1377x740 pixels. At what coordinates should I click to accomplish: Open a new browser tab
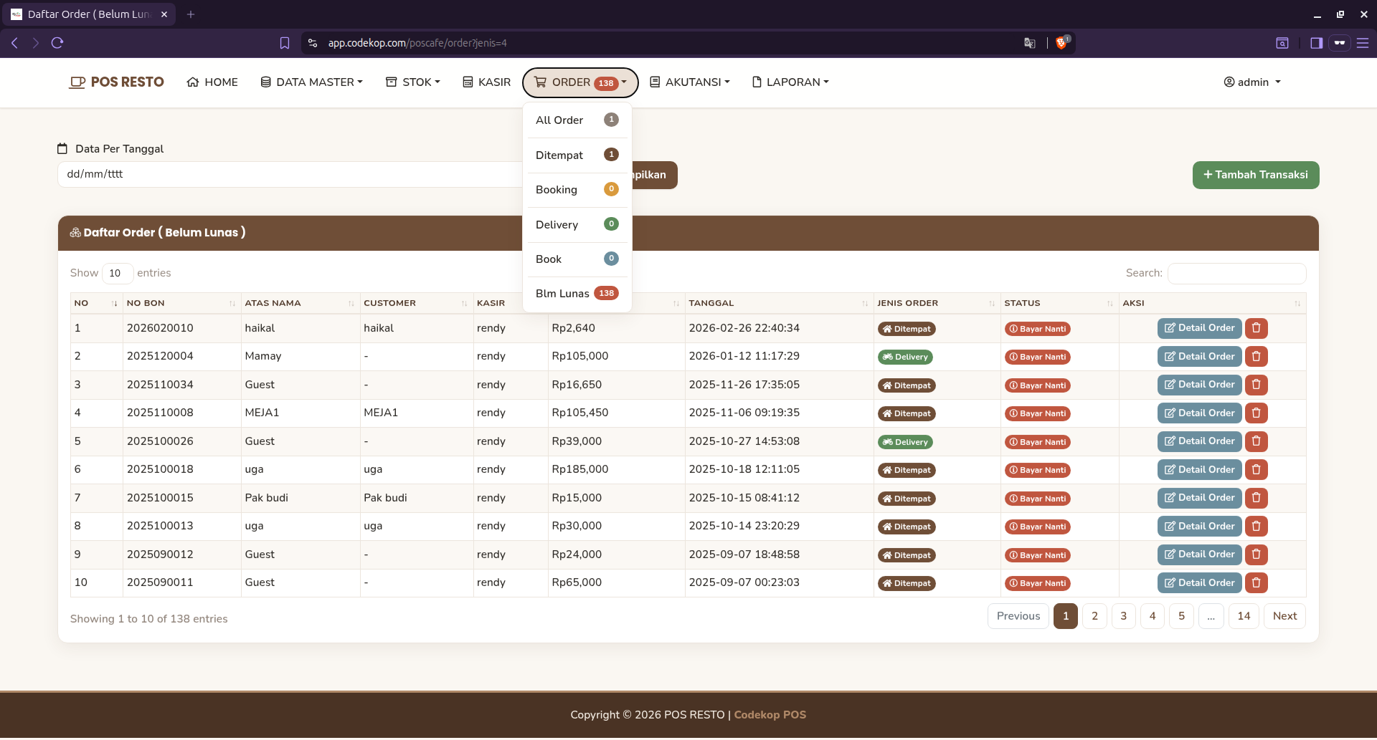(191, 14)
